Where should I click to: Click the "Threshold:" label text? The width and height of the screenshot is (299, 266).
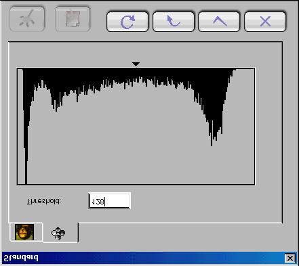(x=44, y=202)
